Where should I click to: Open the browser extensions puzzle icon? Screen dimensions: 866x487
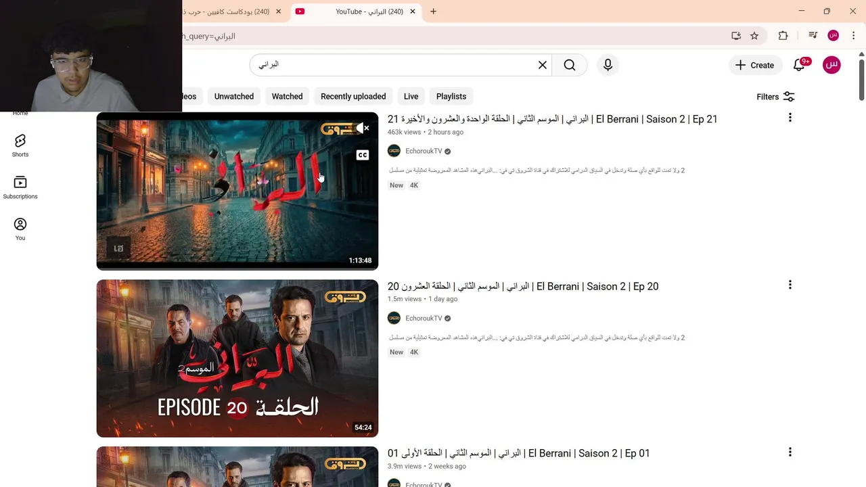coord(783,36)
